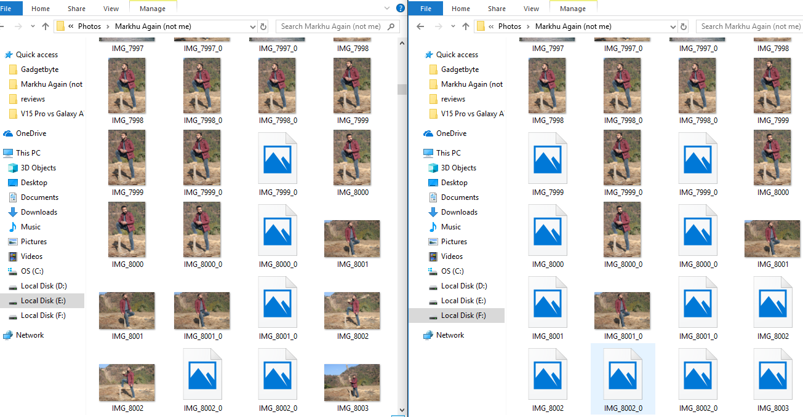This screenshot has height=417, width=803.
Task: Click scrollbar up arrow in left window
Action: 402,42
